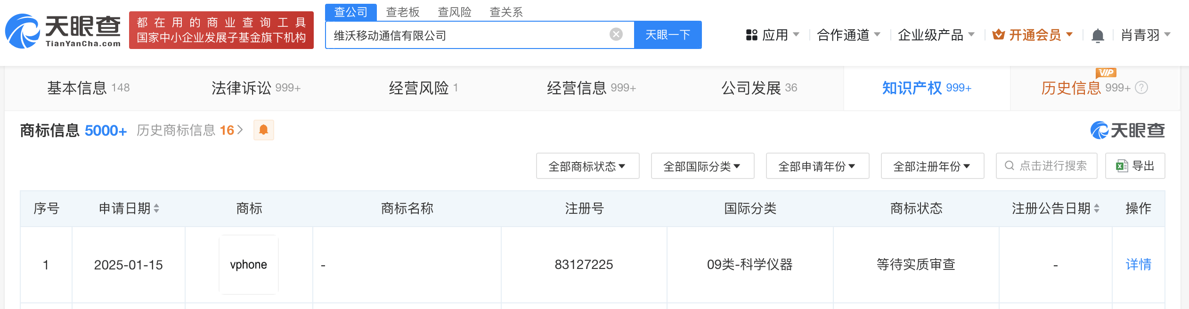This screenshot has width=1189, height=309.
Task: Open the 经营信息 tab
Action: (591, 88)
